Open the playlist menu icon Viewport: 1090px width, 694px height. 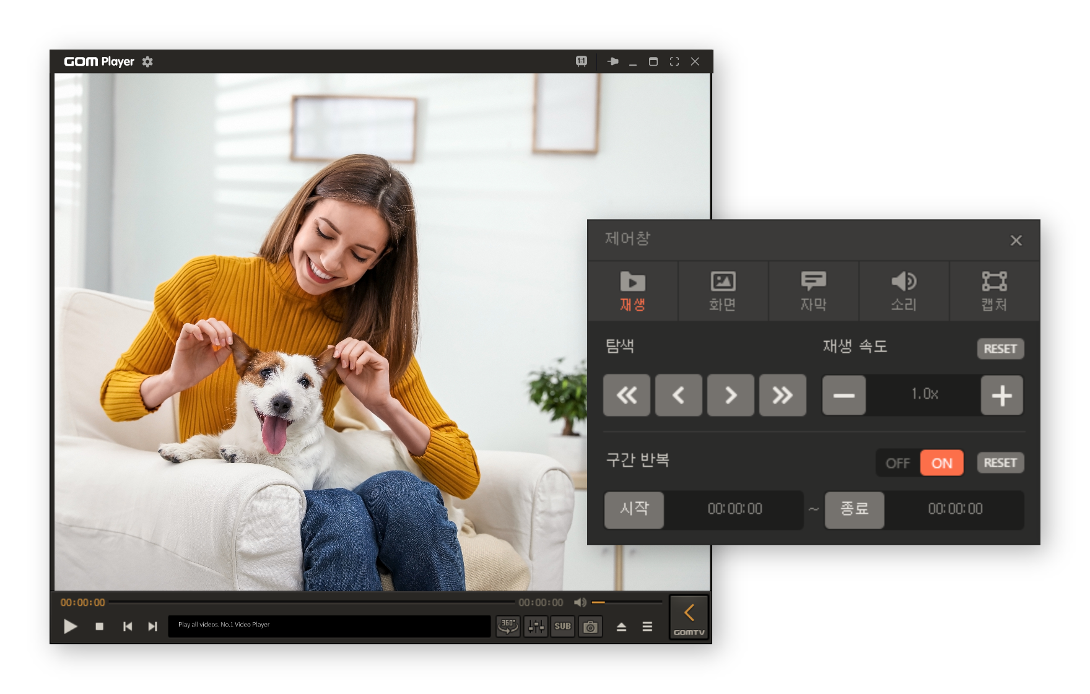pos(646,627)
